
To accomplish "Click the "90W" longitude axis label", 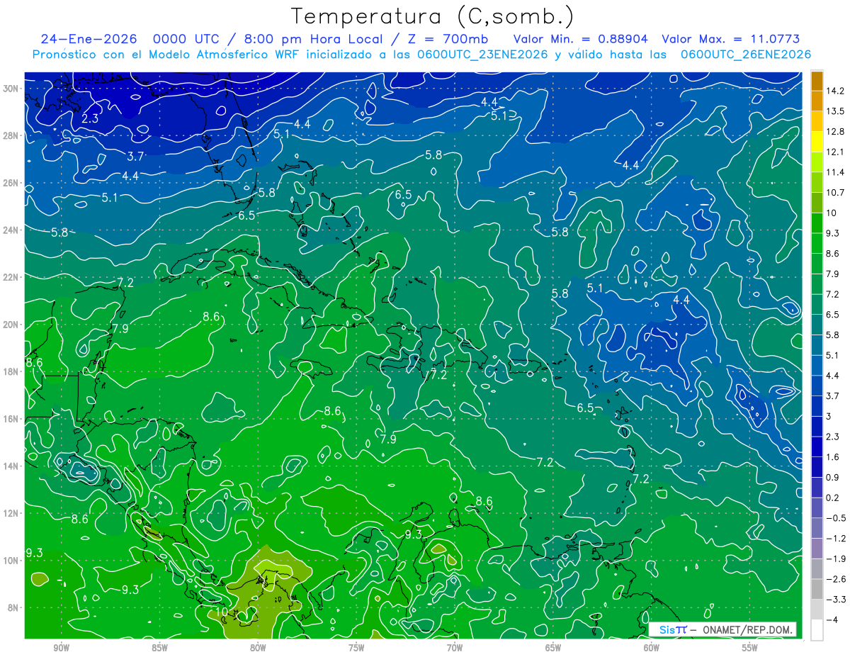I will click(61, 648).
